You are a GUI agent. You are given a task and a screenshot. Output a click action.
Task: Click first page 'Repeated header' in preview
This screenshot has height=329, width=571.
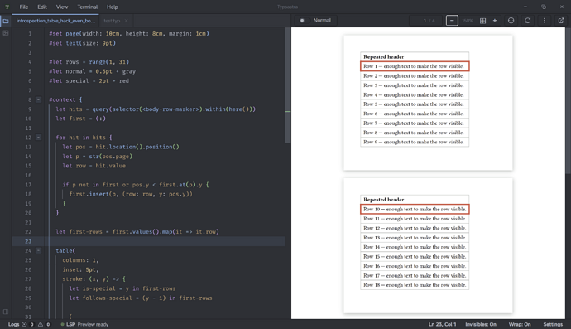tap(383, 57)
